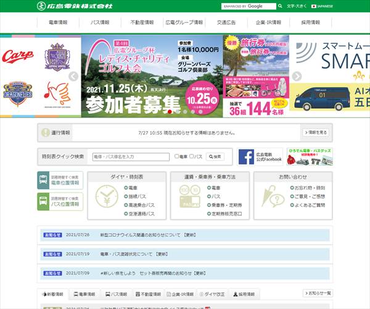Check the バス checkbox in quick search

pos(191,156)
